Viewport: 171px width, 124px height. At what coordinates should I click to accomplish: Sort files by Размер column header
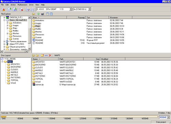(76, 17)
